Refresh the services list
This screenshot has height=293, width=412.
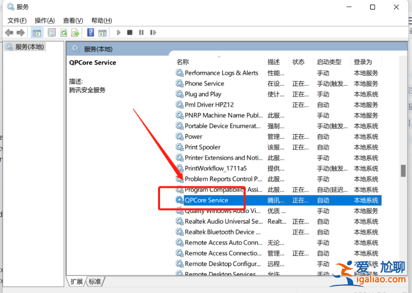point(64,32)
